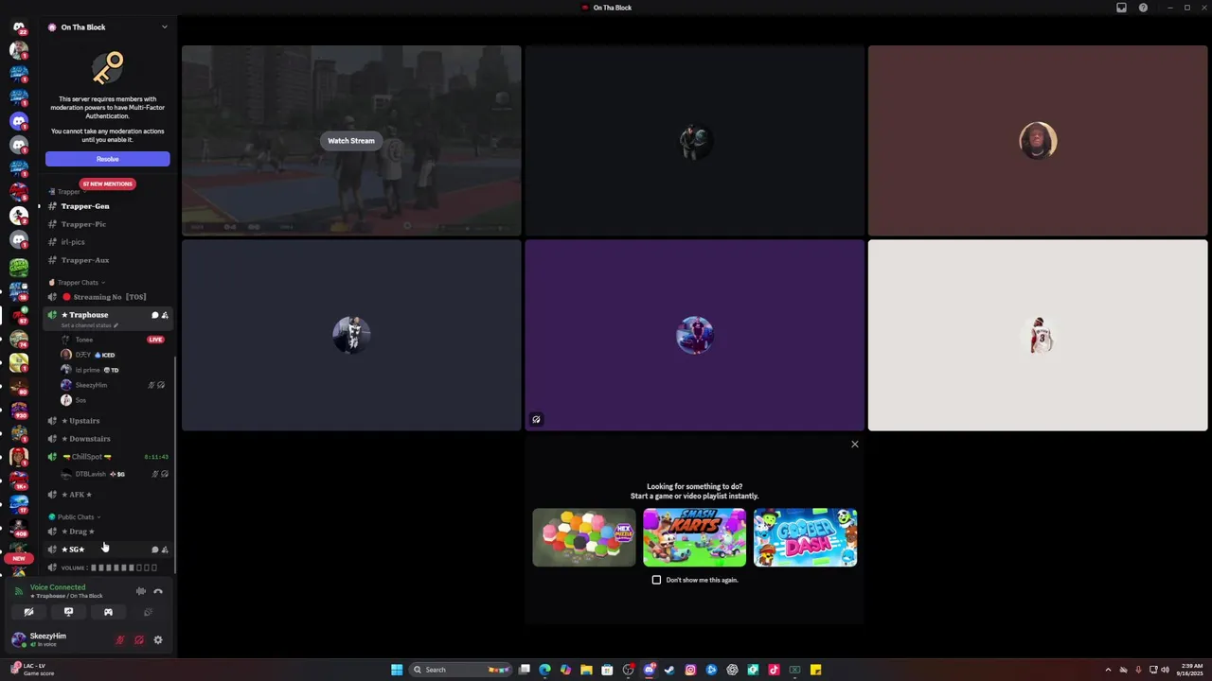Select the purple-background participant tile
The image size is (1212, 681).
click(x=694, y=335)
